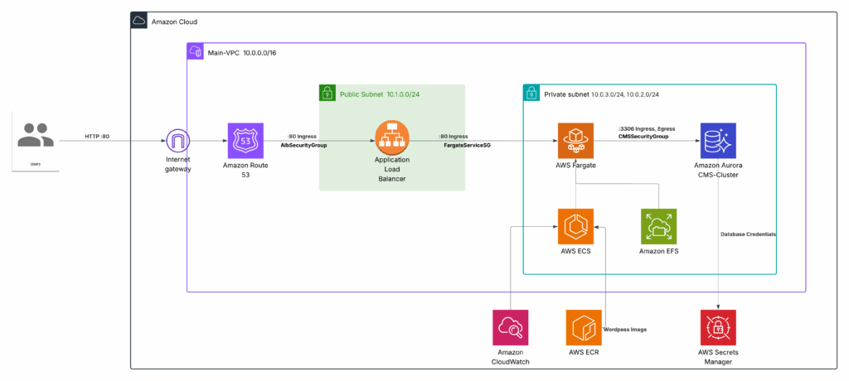Image resolution: width=849 pixels, height=381 pixels.
Task: Click the 'Database Credentials' label
Action: click(x=749, y=234)
